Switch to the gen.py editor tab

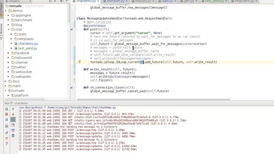pyautogui.click(x=189, y=1)
